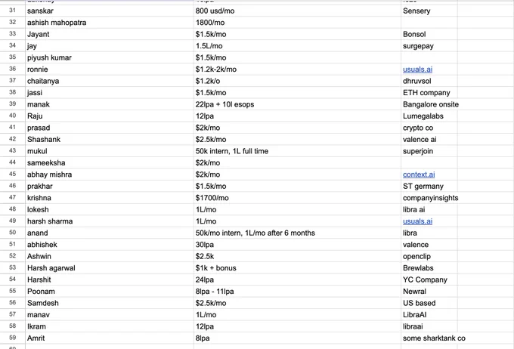This screenshot has width=514, height=349.
Task: Open the context.ai link in abhay mishra's row
Action: tap(419, 174)
